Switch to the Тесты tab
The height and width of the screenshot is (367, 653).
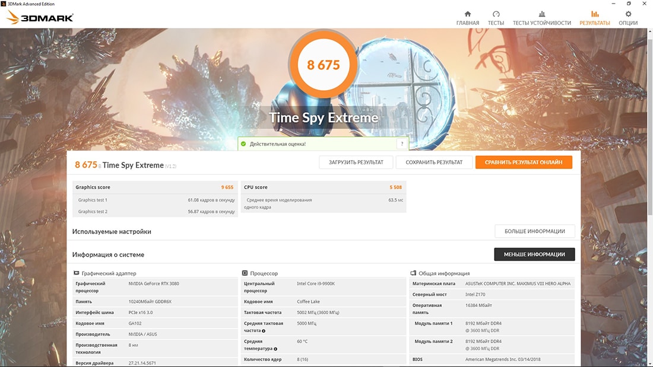tap(496, 18)
